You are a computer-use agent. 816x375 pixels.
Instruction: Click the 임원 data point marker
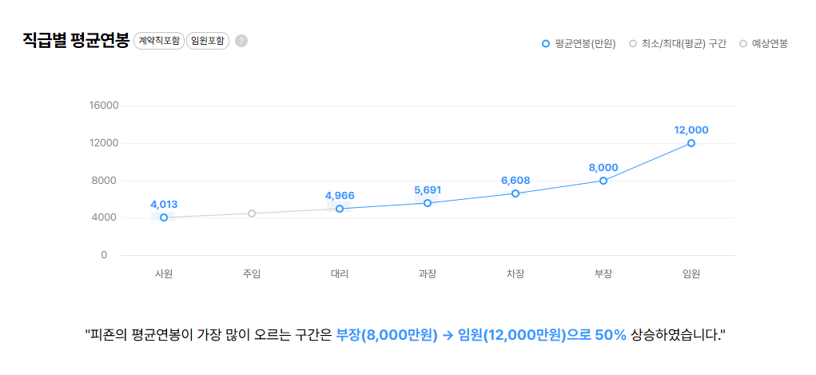click(x=691, y=143)
